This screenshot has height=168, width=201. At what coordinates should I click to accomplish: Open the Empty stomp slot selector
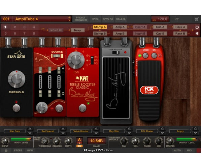(180, 131)
